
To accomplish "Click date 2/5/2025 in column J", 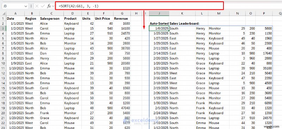I will 159,108.
